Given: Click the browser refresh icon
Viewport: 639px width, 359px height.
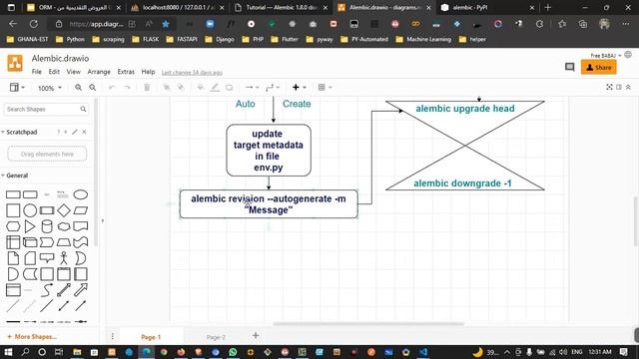Looking at the screenshot, I should coord(33,24).
